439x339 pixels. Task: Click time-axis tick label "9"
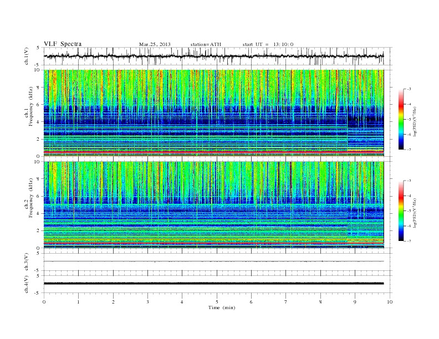point(355,302)
